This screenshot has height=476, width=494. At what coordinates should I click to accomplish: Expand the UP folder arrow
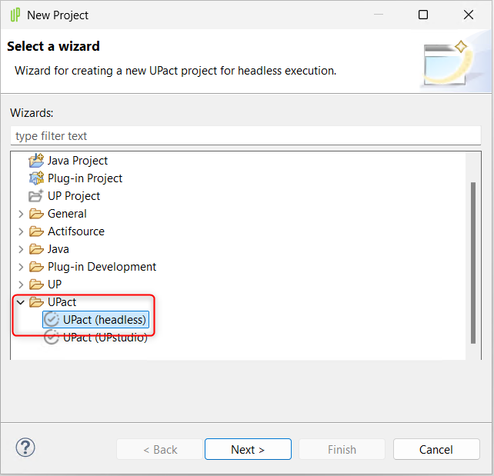pos(21,285)
